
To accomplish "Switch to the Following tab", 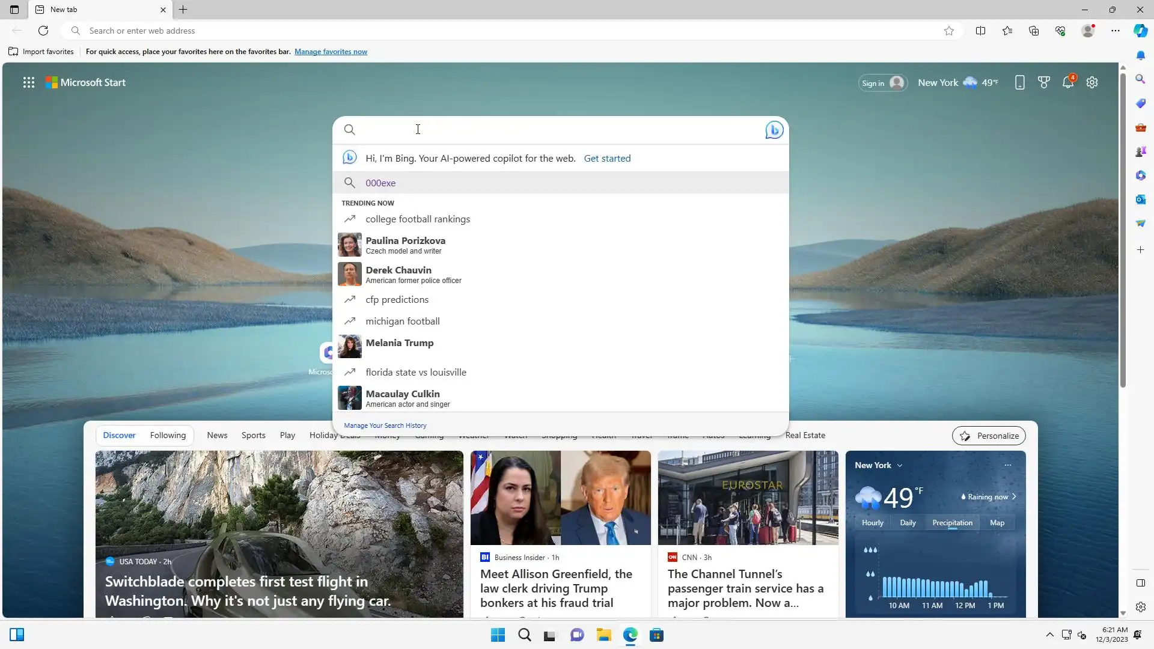I will tap(168, 435).
